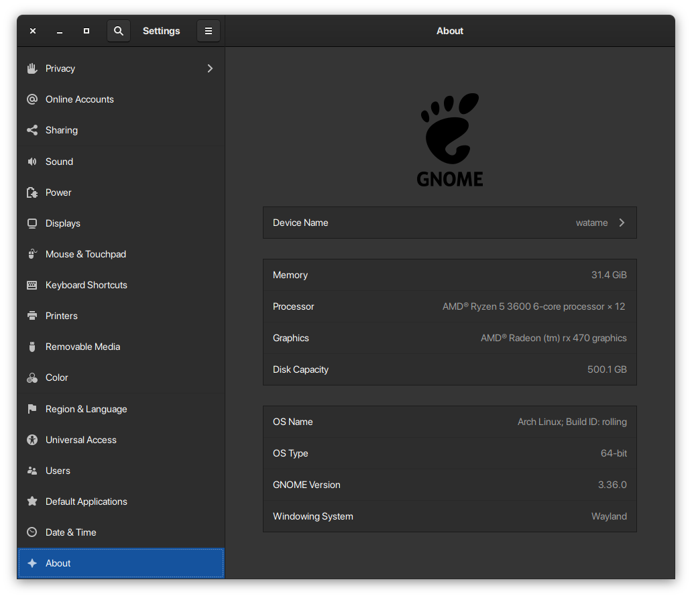Click the '3.36.0' GNOME version value
Screen dimensions: 692x598
612,485
